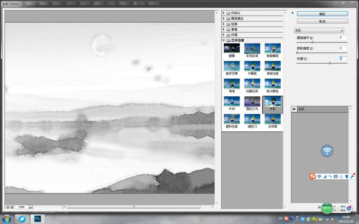Open the blue bird app in taskbar

tap(22, 219)
